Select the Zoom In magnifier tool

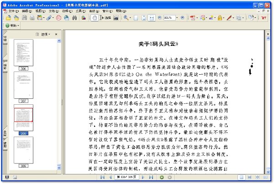tap(126, 18)
